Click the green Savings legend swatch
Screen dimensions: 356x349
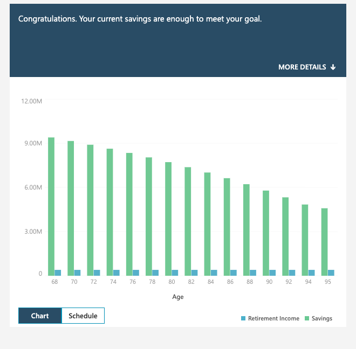(307, 318)
